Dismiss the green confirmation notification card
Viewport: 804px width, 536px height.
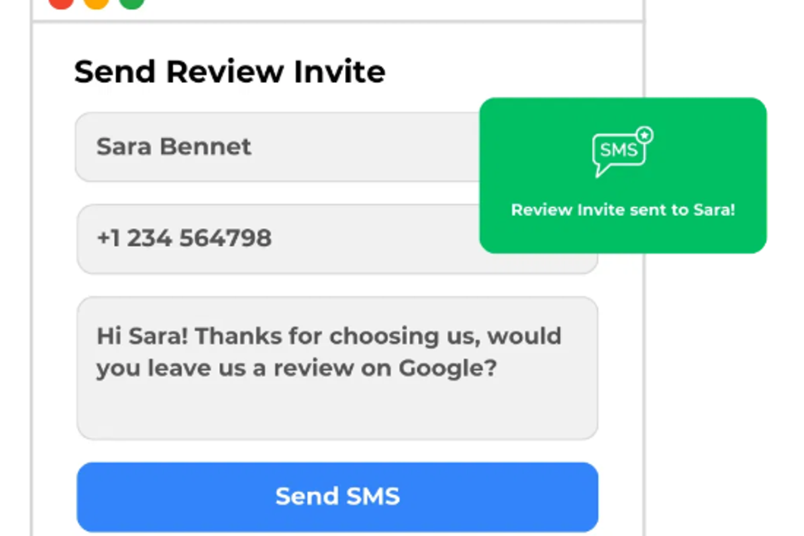pyautogui.click(x=623, y=175)
